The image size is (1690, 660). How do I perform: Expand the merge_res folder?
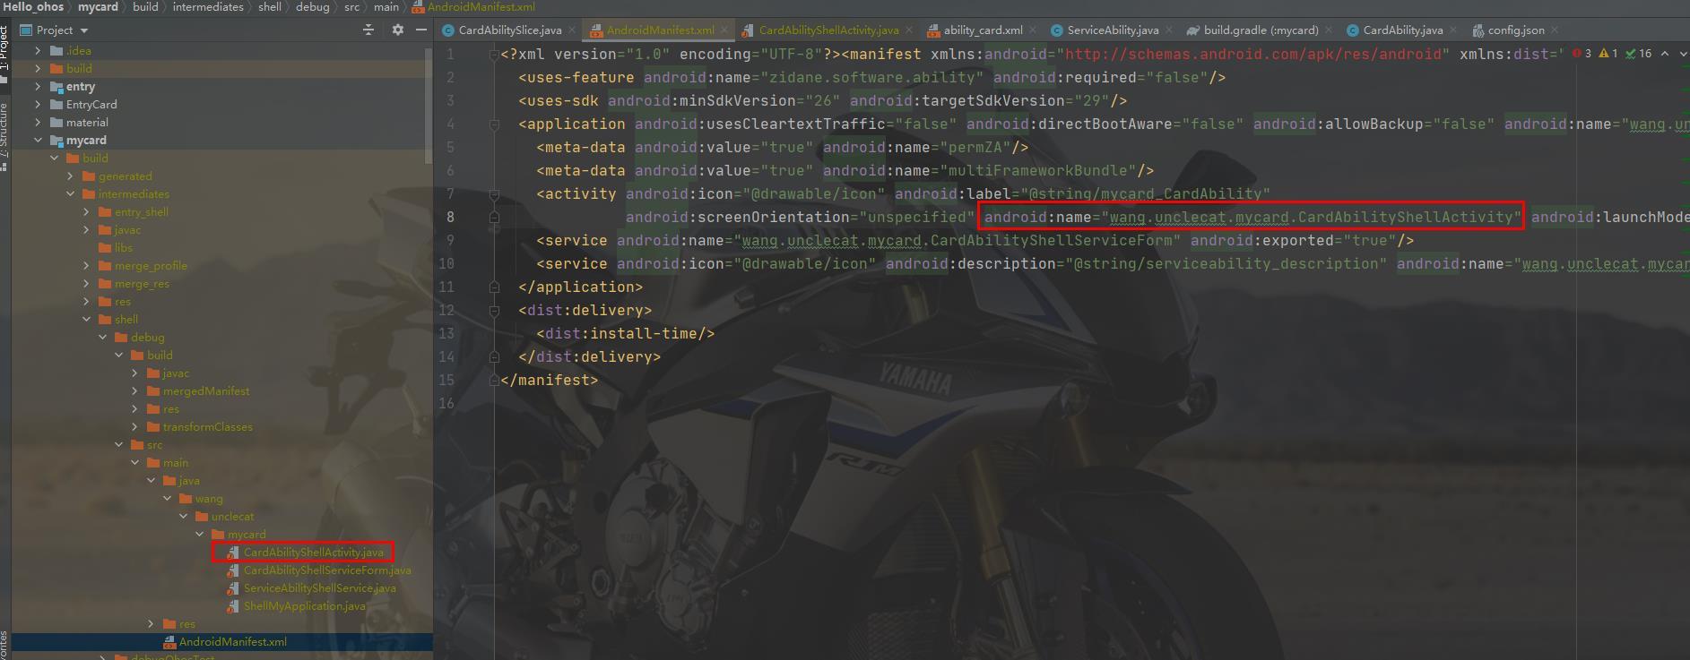(x=86, y=284)
